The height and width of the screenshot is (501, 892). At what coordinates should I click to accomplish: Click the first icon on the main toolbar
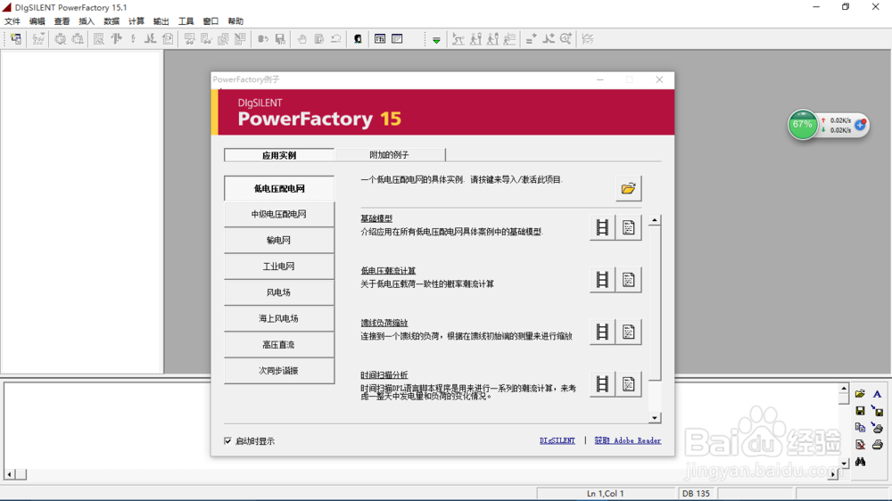pos(16,39)
